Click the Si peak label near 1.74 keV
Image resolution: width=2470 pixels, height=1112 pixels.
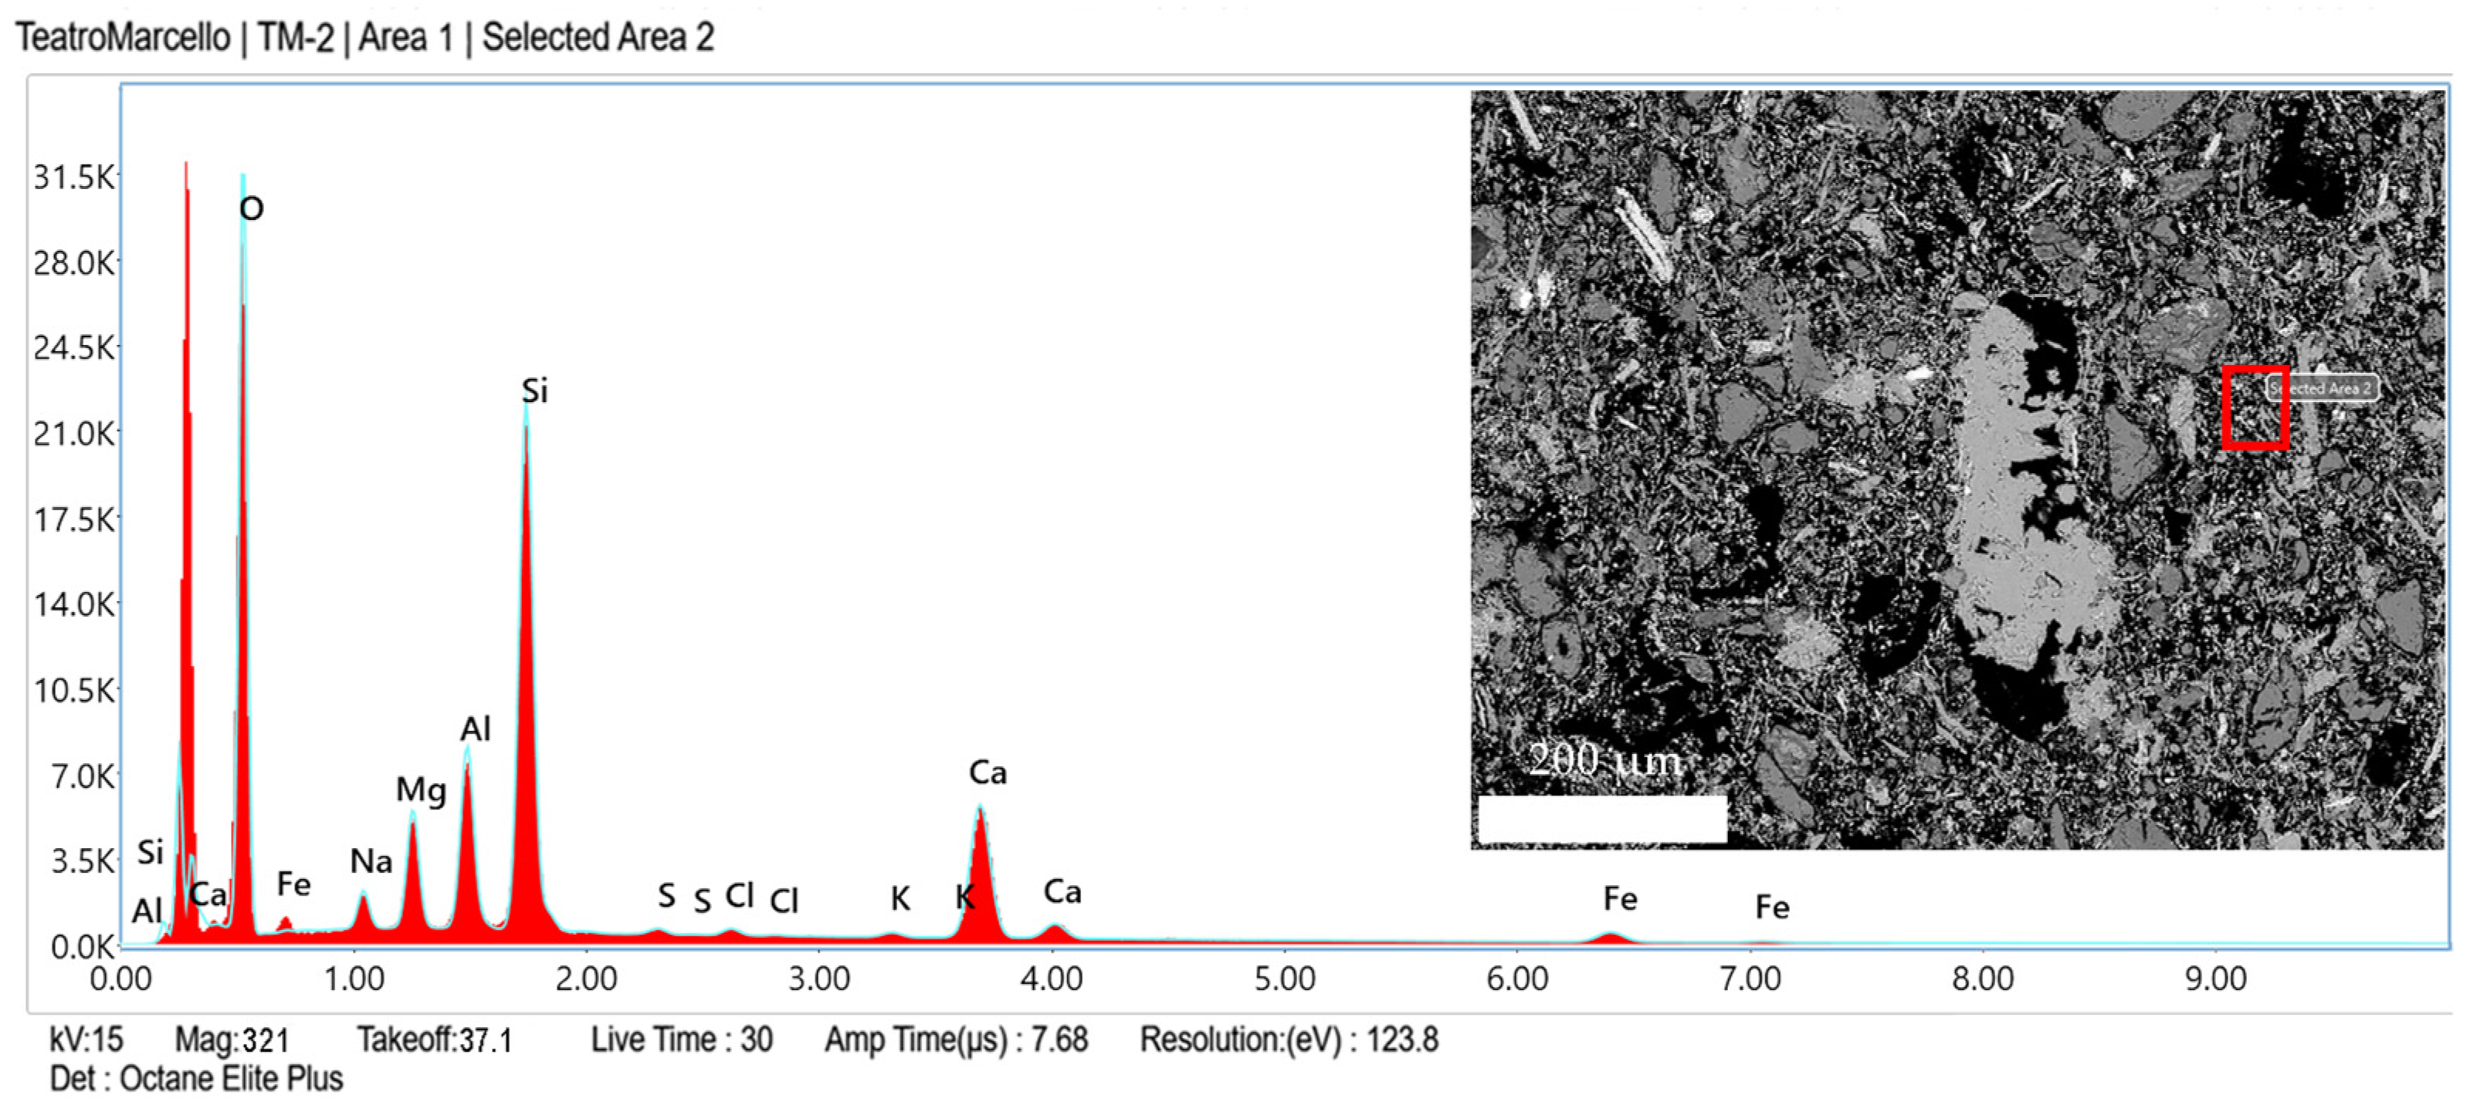[x=534, y=391]
